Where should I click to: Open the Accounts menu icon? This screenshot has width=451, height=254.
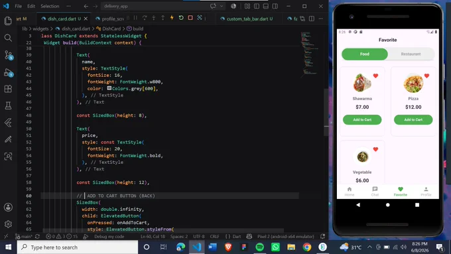[x=8, y=207]
